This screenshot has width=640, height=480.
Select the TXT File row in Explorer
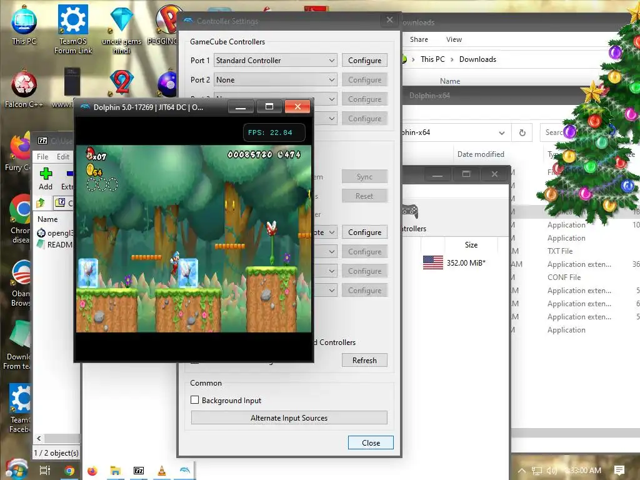pyautogui.click(x=575, y=251)
